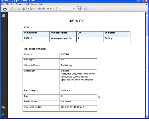Image resolution: width=149 pixels, height=121 pixels.
Task: Click the BOM section heading
Action: [x=27, y=27]
